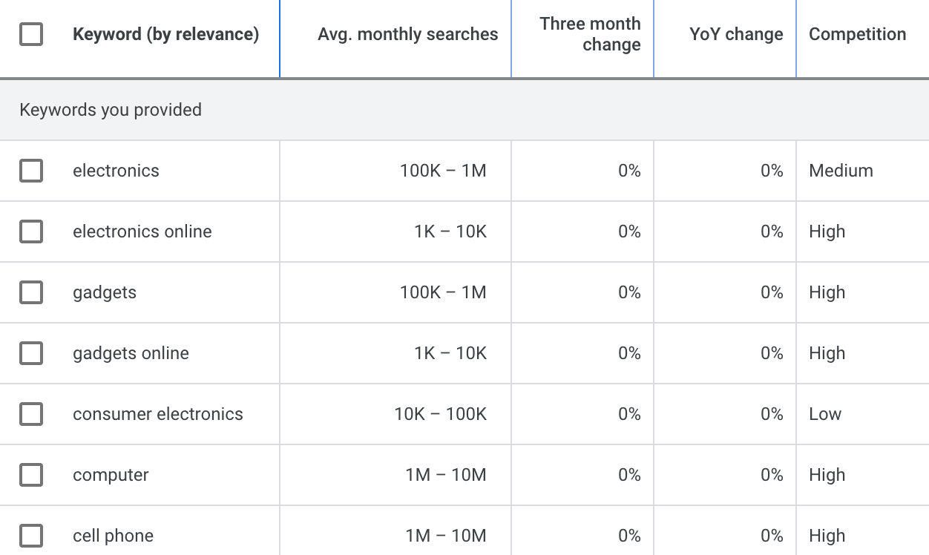Click the consumer electronics keyword text

(x=157, y=413)
